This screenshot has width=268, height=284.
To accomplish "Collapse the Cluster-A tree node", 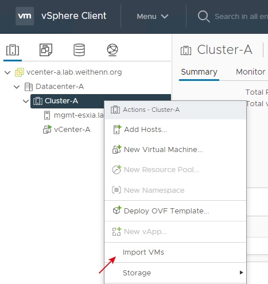I will [x=26, y=101].
